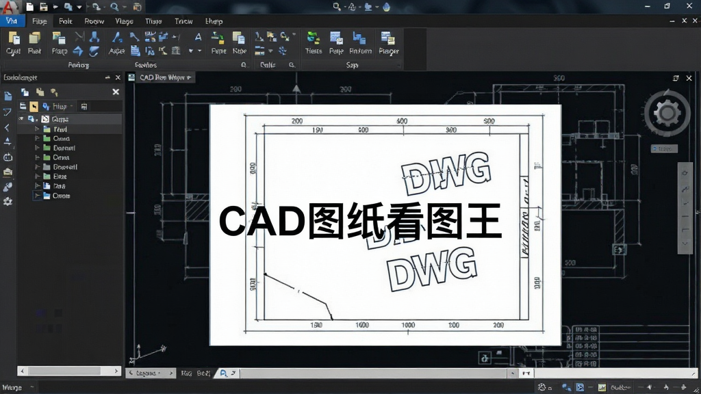
Task: Select the "Ftager" ribbon tool
Action: pos(389,43)
